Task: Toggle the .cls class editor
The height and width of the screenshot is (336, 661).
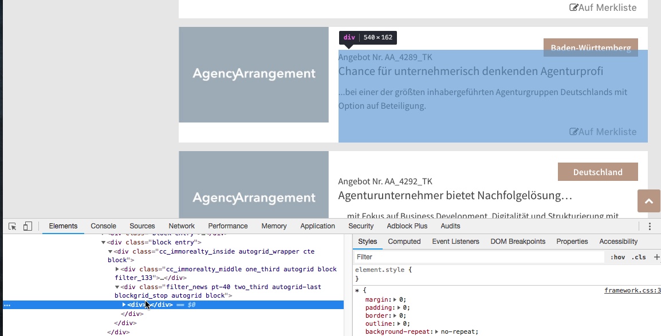Action: click(639, 257)
